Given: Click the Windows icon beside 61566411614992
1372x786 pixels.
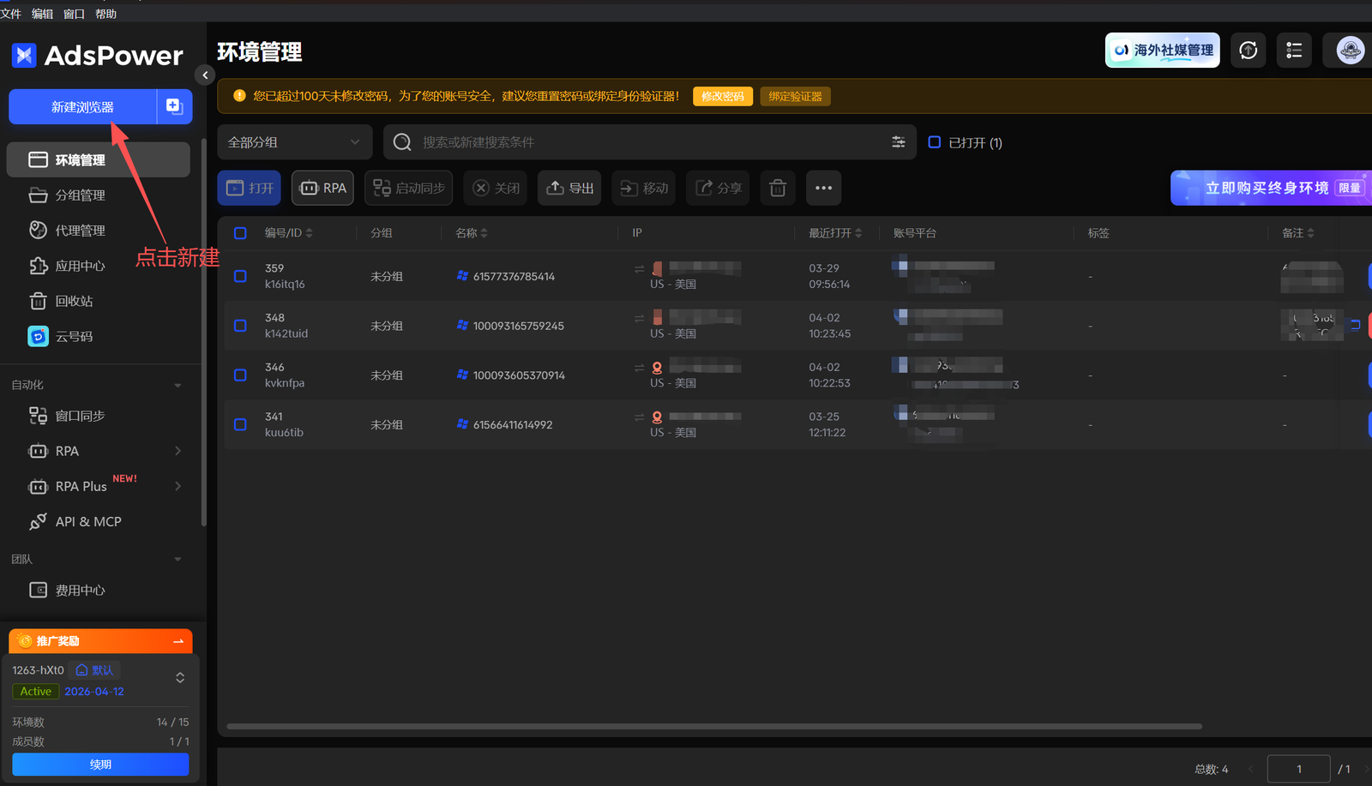Looking at the screenshot, I should (462, 424).
